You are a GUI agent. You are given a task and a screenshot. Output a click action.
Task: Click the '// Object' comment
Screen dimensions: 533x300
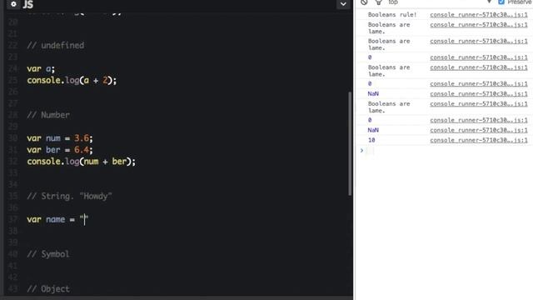pyautogui.click(x=48, y=289)
